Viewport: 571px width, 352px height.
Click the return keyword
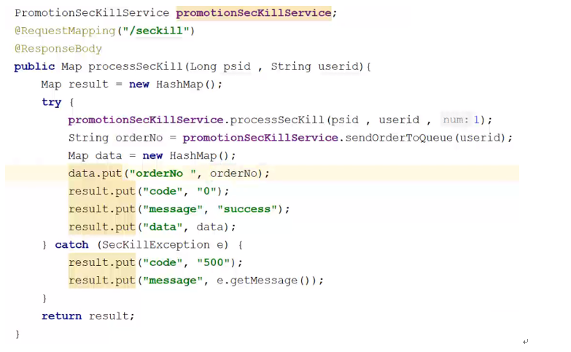(61, 316)
